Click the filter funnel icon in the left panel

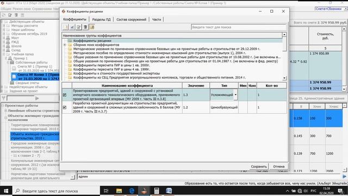coord(4,98)
